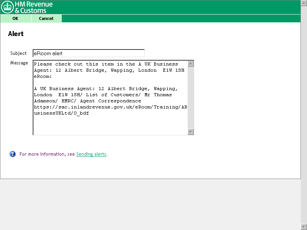The image size is (307, 230).
Task: Click the Subject field label
Action: 18,53
